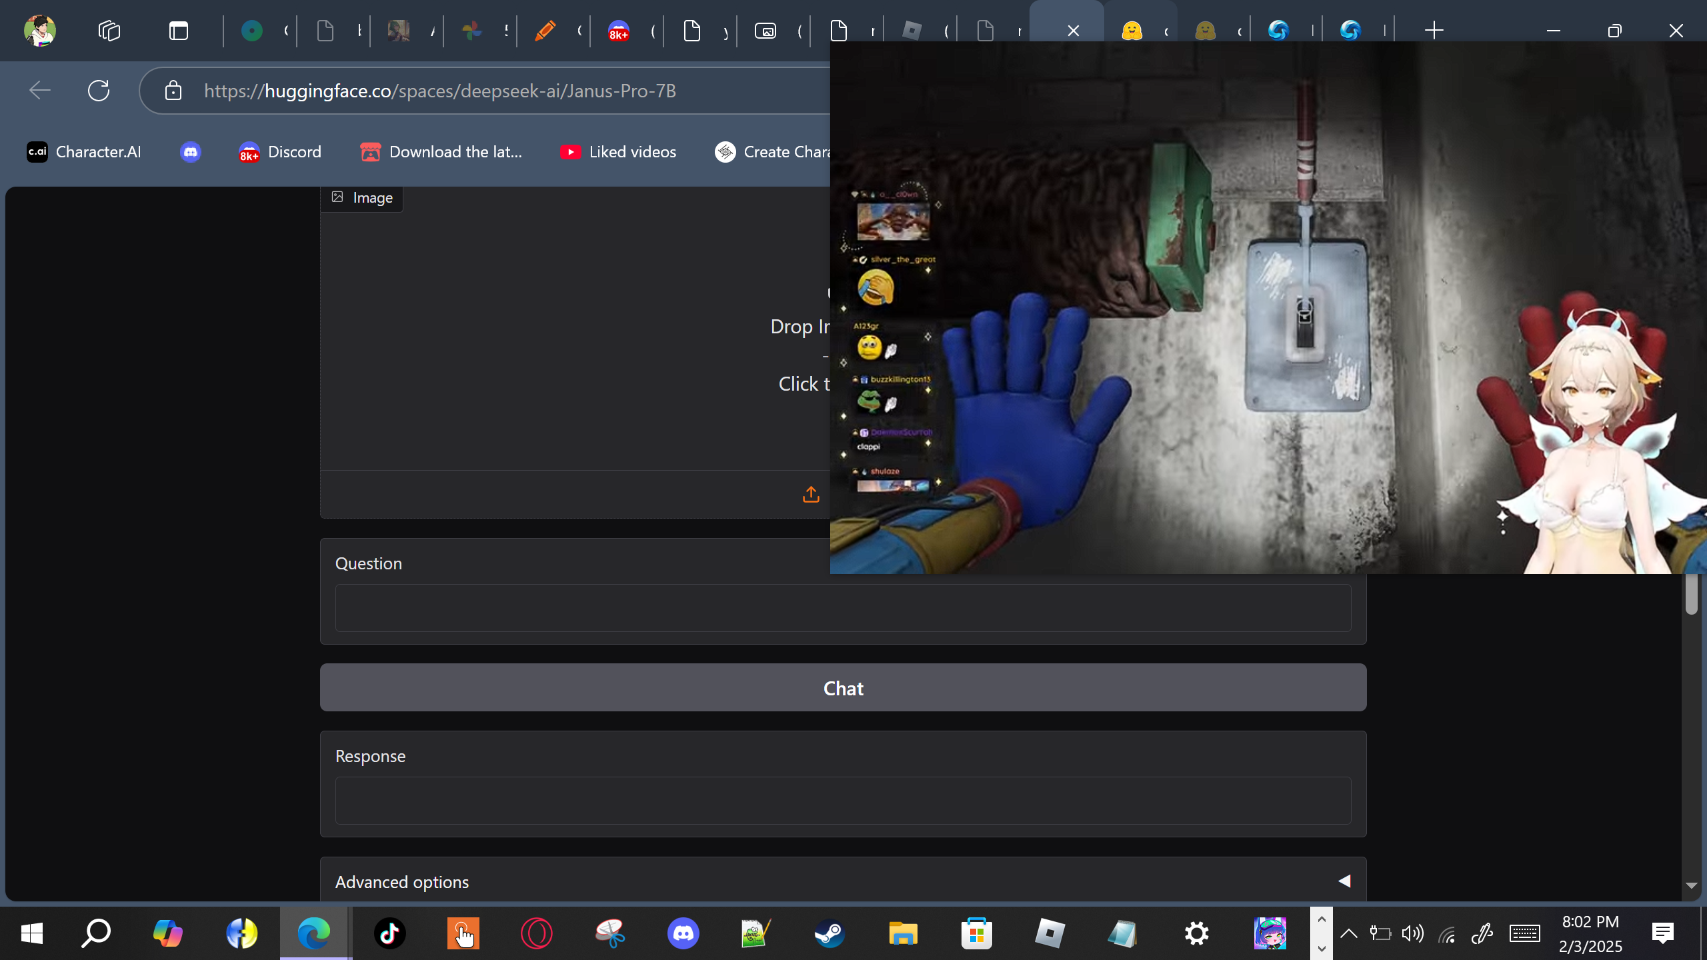Screen dimensions: 1707x960
Task: Click the scrollbar down arrow
Action: tap(1691, 885)
